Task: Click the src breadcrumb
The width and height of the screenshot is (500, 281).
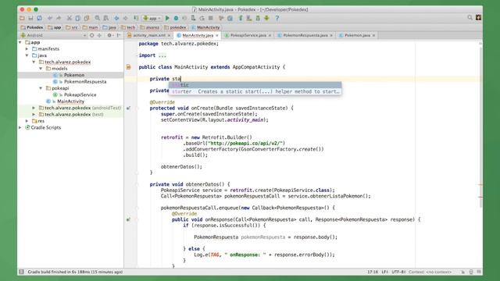Action: point(72,27)
